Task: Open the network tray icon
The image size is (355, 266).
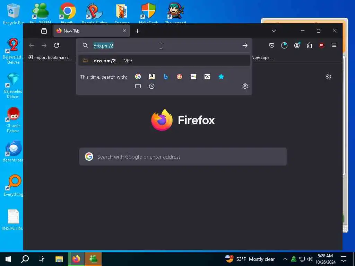Action: pyautogui.click(x=302, y=259)
